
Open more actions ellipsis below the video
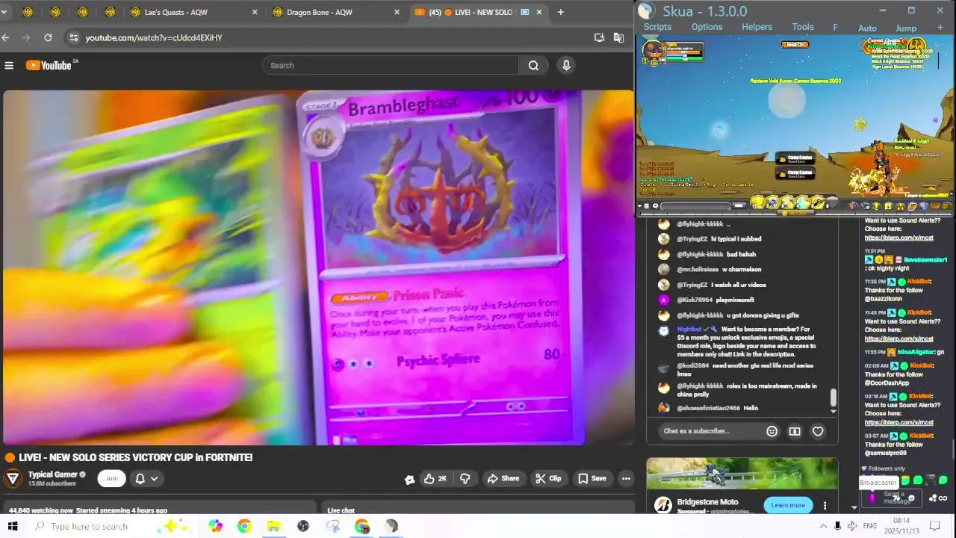tap(626, 478)
